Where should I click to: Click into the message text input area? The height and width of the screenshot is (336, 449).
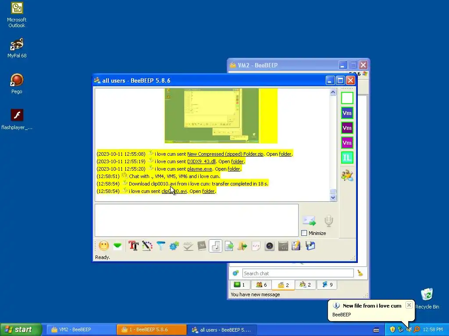pos(196,220)
